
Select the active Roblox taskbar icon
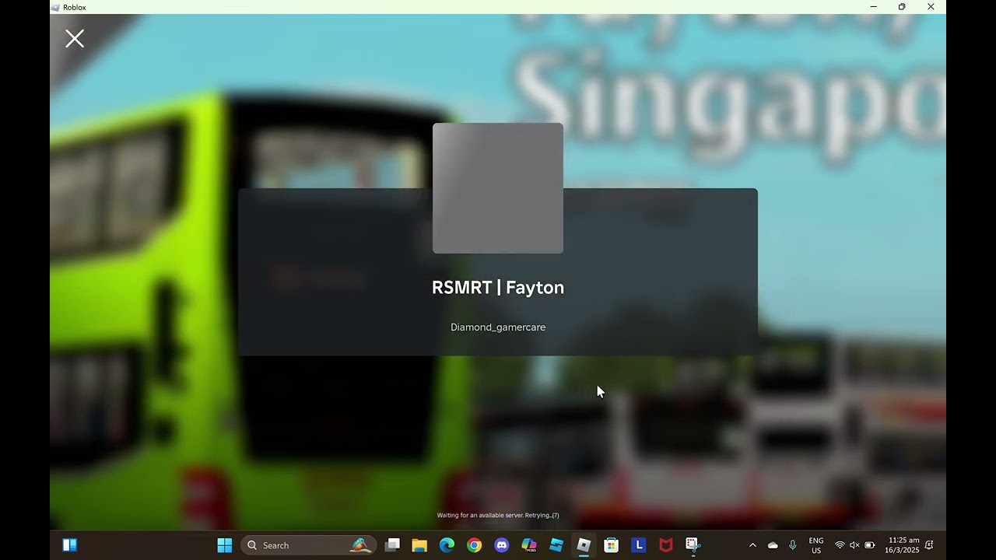point(584,545)
